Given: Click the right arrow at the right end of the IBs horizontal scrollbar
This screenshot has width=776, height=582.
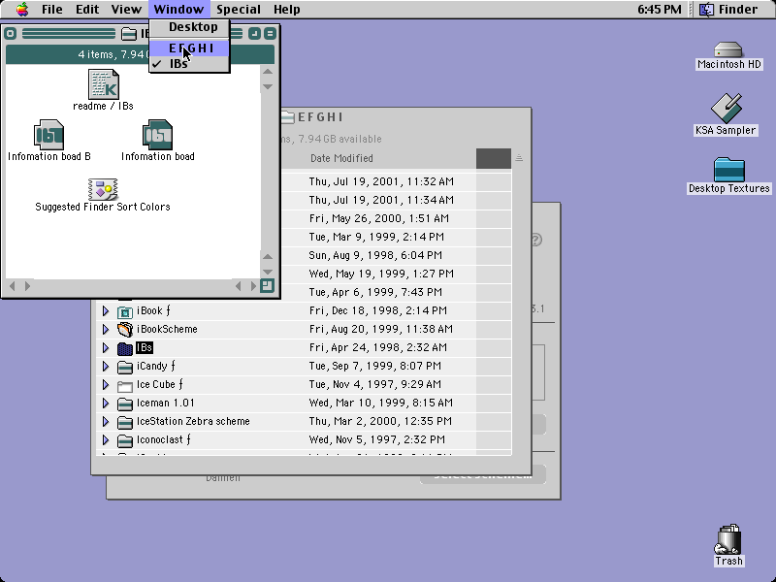Looking at the screenshot, I should click(x=253, y=286).
